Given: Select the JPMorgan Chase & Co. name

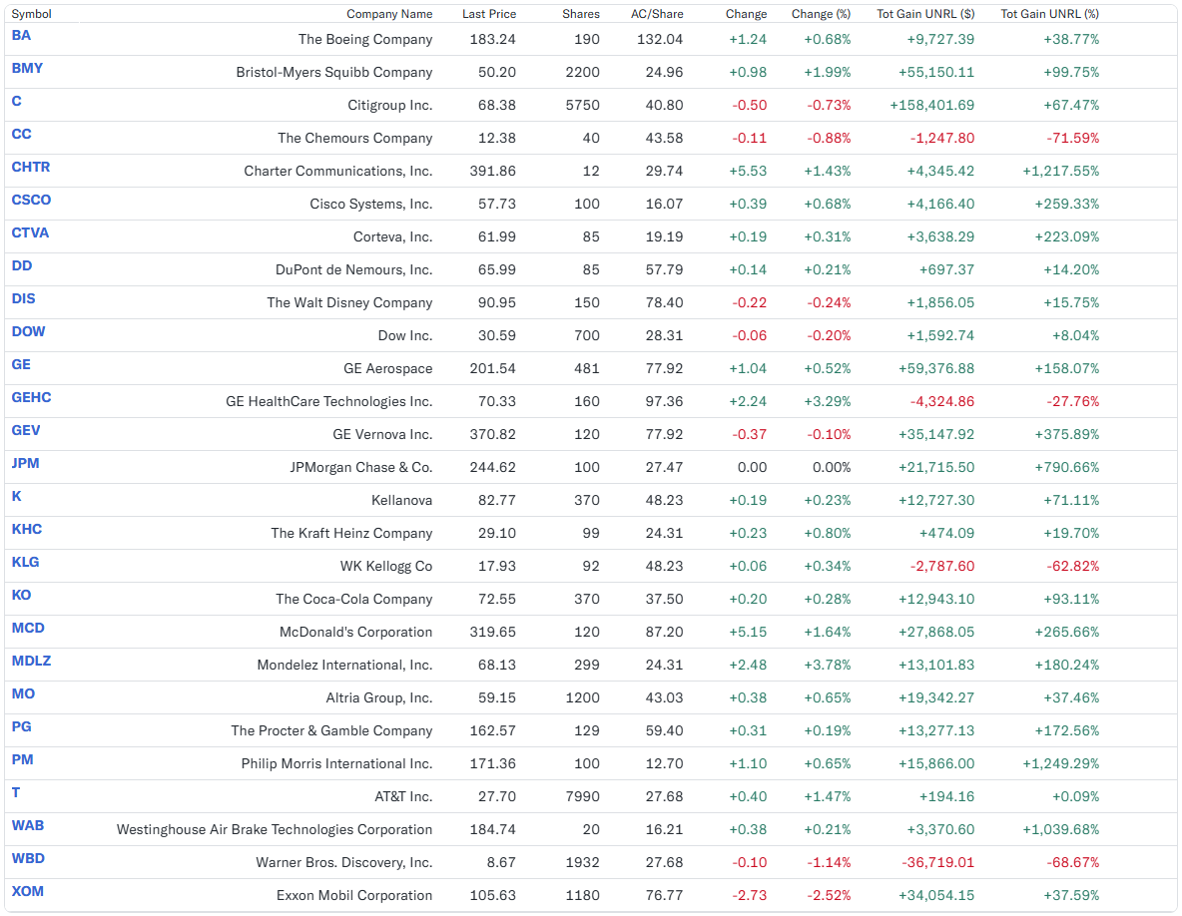Looking at the screenshot, I should coord(361,468).
